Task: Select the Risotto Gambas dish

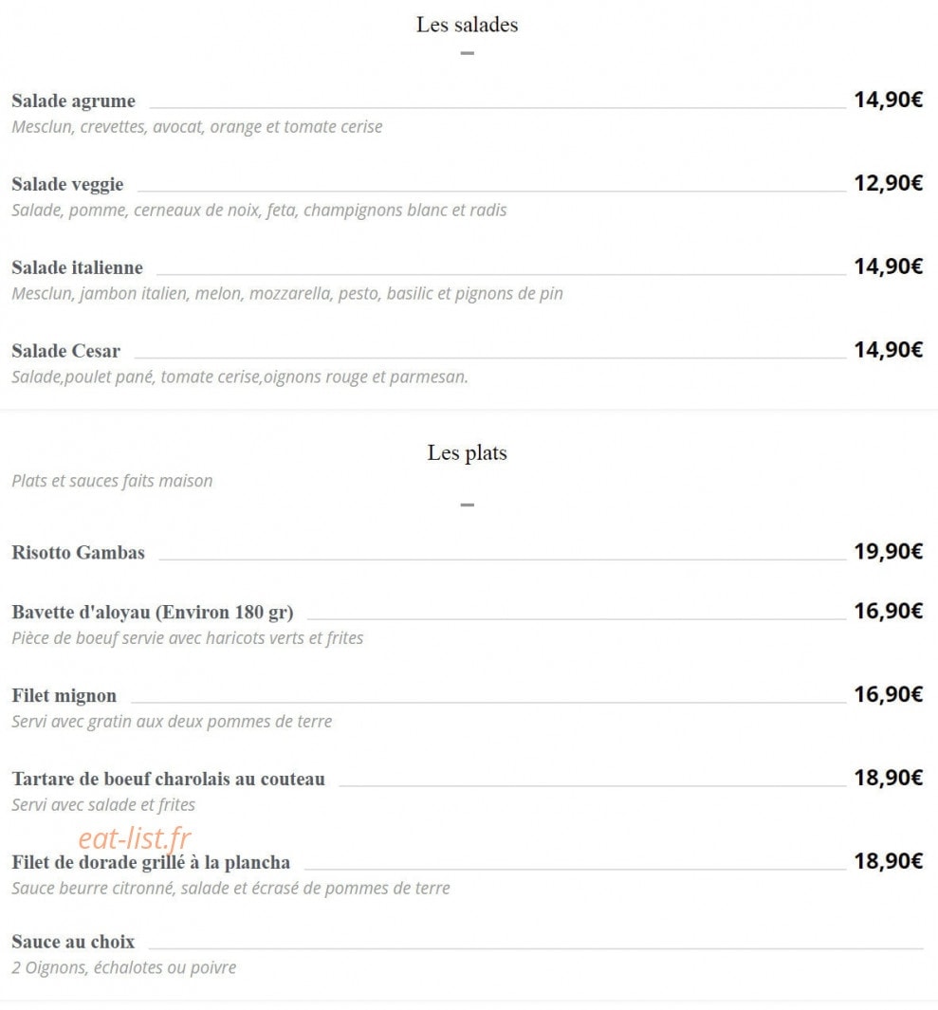Action: (x=78, y=553)
